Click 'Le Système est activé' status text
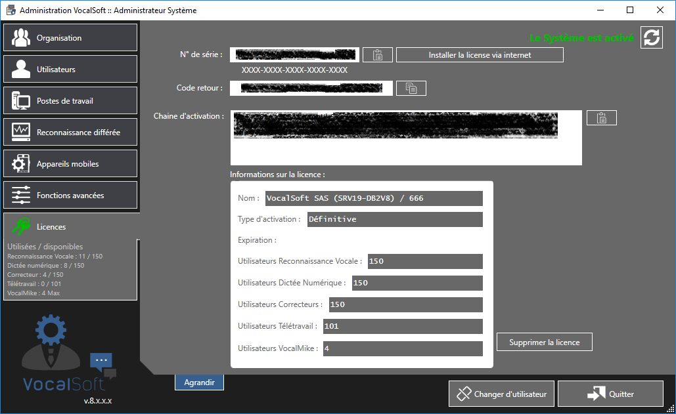The image size is (676, 414). [x=581, y=38]
